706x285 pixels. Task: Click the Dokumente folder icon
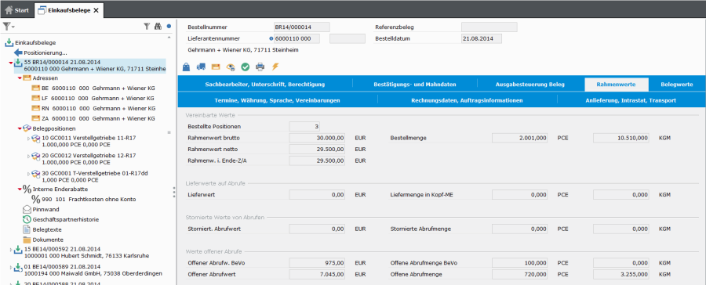click(x=27, y=240)
